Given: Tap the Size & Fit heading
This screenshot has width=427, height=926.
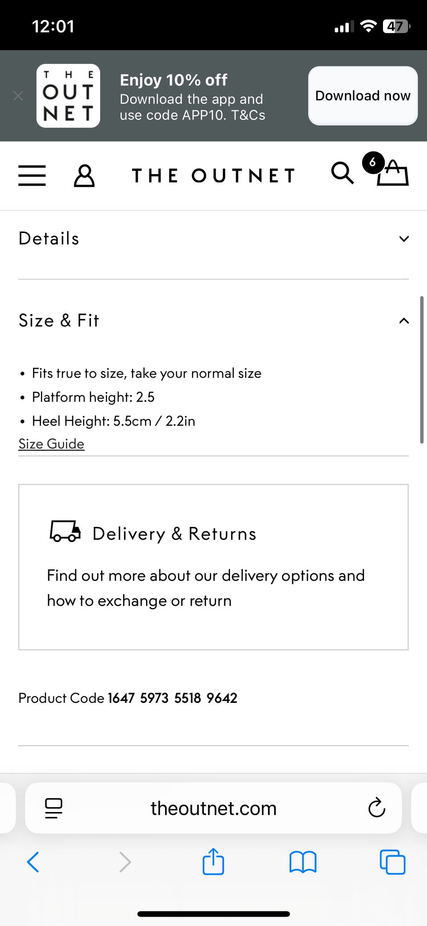Looking at the screenshot, I should tap(59, 321).
